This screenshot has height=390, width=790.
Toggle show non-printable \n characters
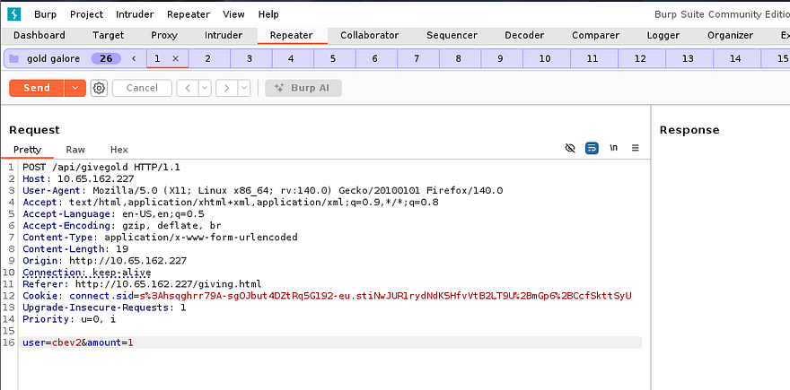tap(614, 148)
